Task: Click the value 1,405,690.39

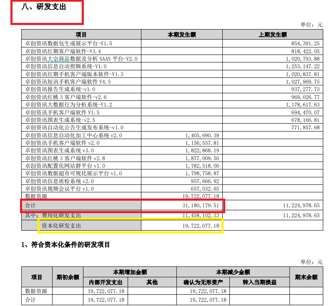Action: coord(202,135)
